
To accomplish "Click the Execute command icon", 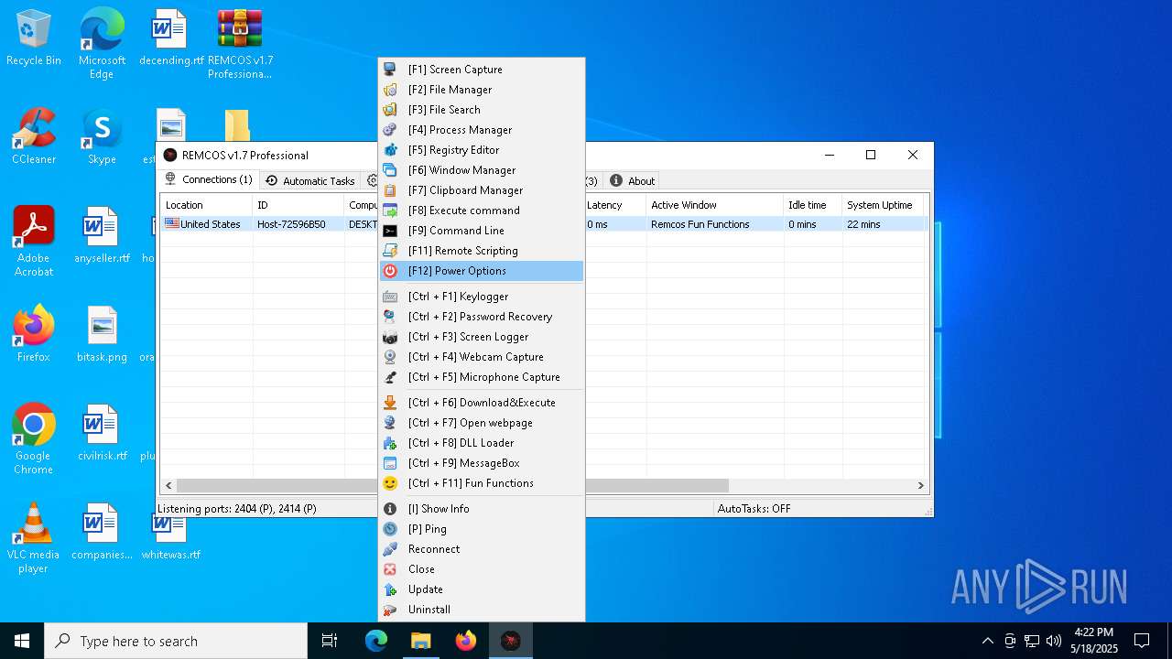I will [x=390, y=211].
